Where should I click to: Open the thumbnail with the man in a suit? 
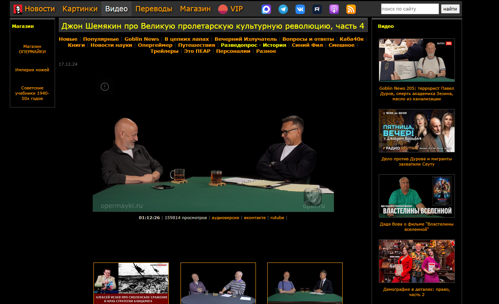[305, 283]
